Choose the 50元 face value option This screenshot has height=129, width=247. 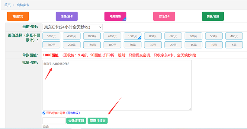point(133,45)
